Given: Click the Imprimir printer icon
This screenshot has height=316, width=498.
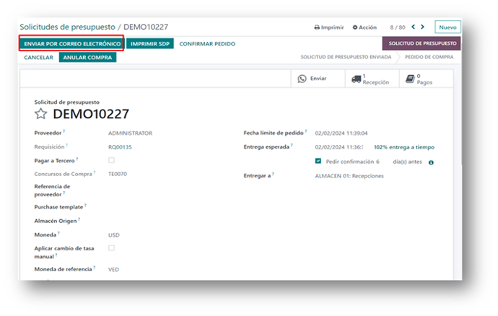Looking at the screenshot, I should coord(317,27).
